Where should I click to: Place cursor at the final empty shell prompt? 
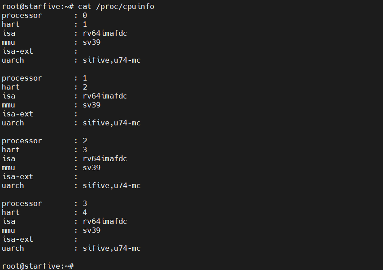click(76, 266)
